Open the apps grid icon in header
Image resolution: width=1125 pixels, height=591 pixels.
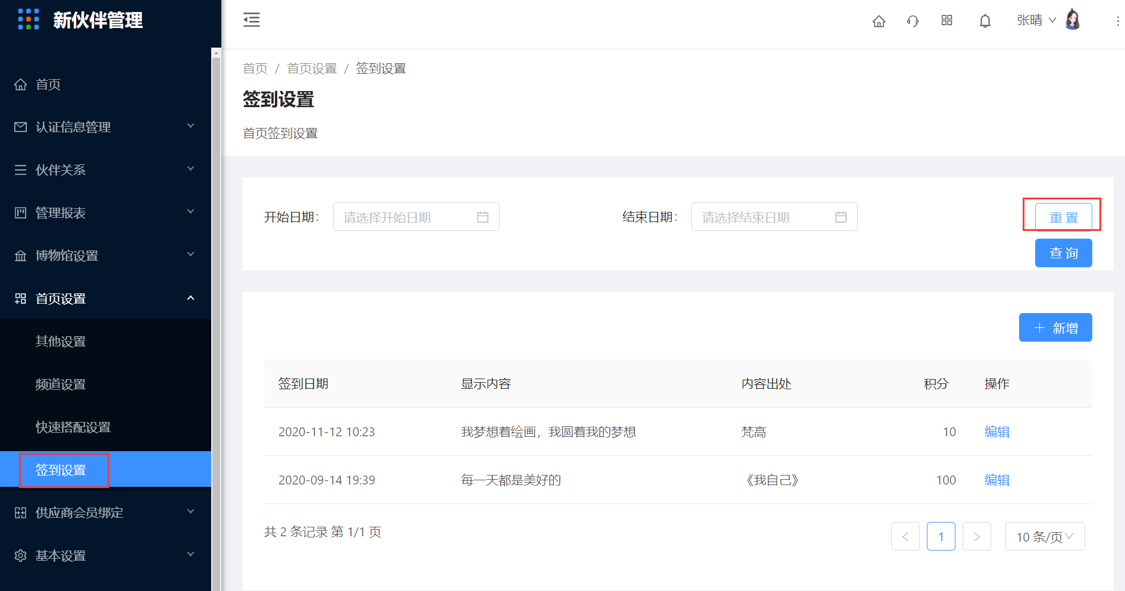pos(947,20)
